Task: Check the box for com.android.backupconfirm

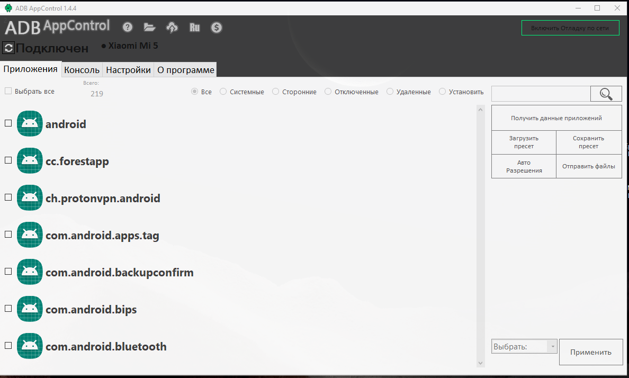Action: [8, 271]
